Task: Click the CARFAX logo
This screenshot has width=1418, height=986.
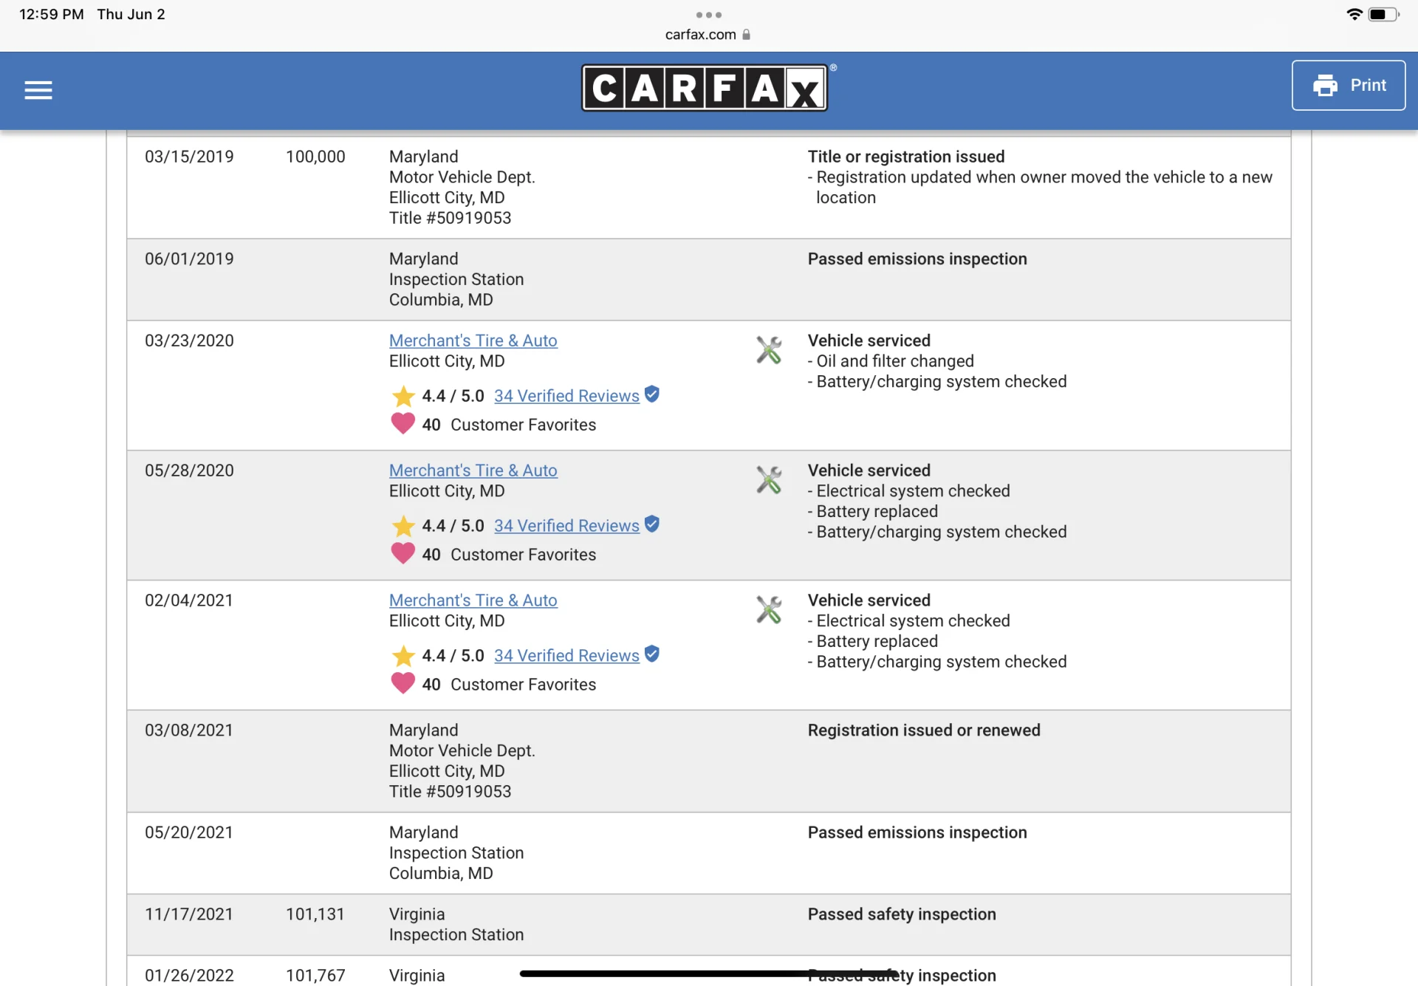Action: pos(705,88)
